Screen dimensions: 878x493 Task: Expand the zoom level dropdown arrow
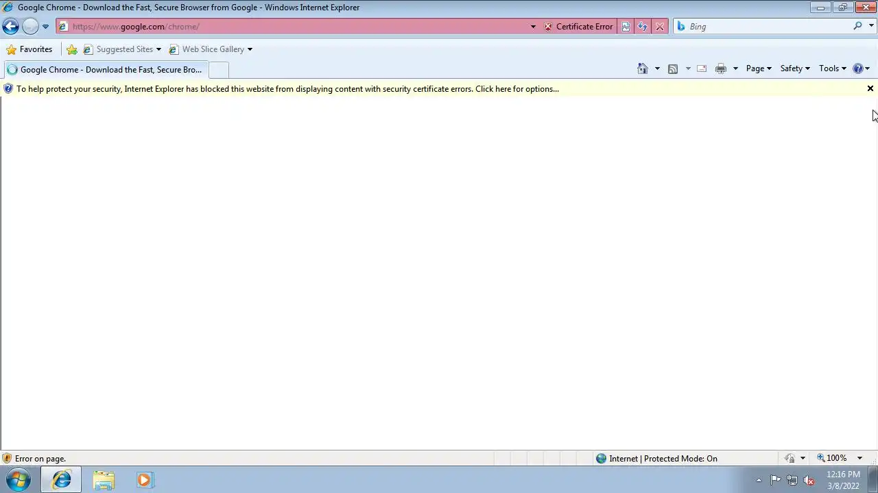[859, 458]
